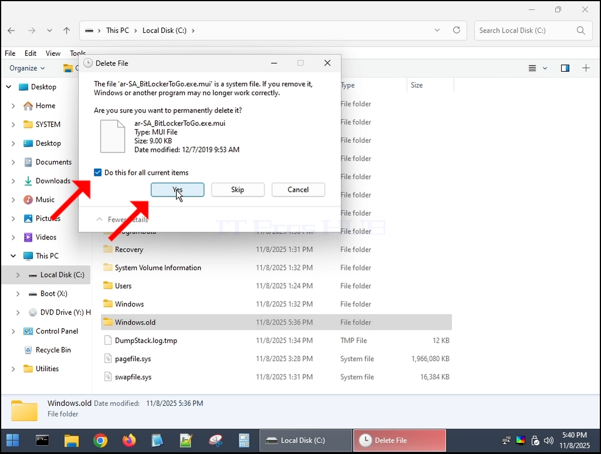Select the Windows folder row

[x=276, y=304]
